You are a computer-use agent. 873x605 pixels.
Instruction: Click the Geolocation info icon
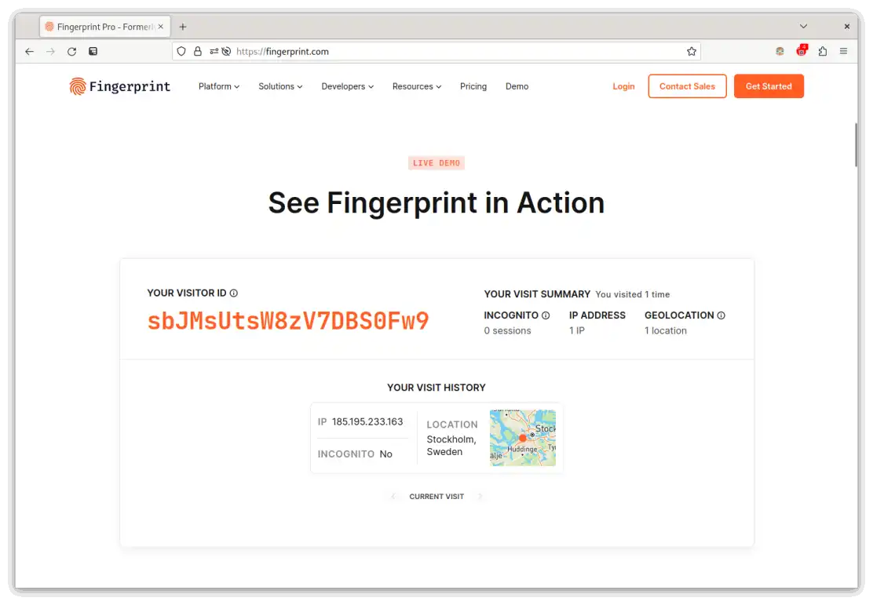tap(721, 315)
